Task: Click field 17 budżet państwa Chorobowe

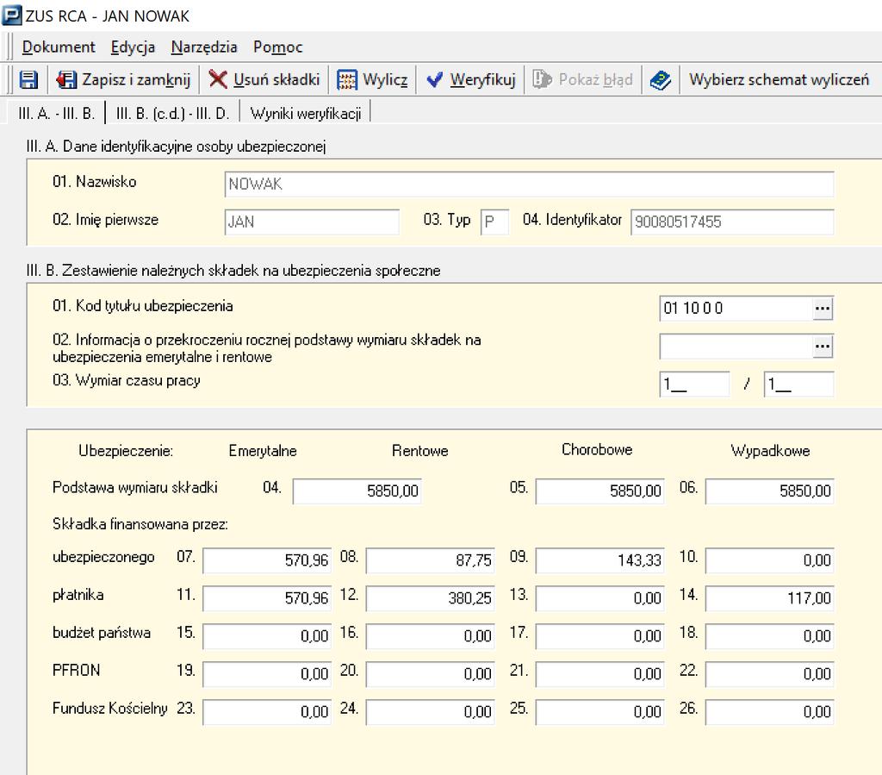Action: pyautogui.click(x=599, y=636)
